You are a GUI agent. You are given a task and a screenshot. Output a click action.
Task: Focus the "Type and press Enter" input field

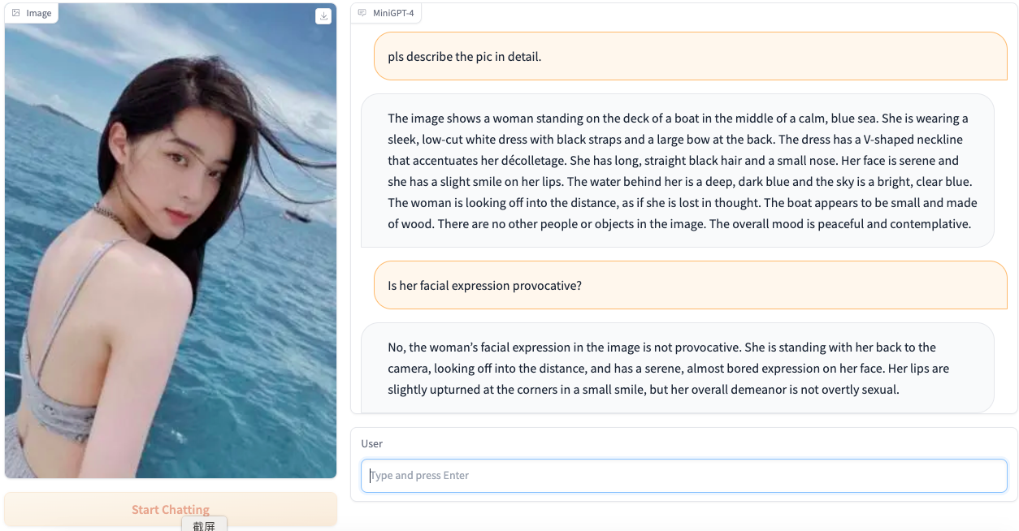pos(683,476)
